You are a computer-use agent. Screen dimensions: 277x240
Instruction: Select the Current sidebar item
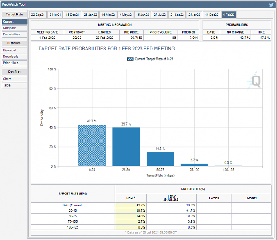point(15,22)
